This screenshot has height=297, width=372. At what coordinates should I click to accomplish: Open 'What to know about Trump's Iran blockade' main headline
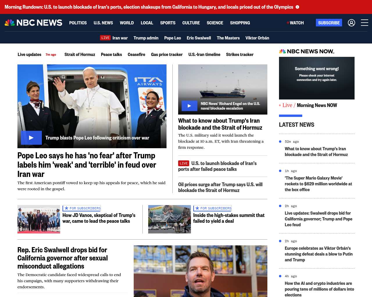coord(220,124)
